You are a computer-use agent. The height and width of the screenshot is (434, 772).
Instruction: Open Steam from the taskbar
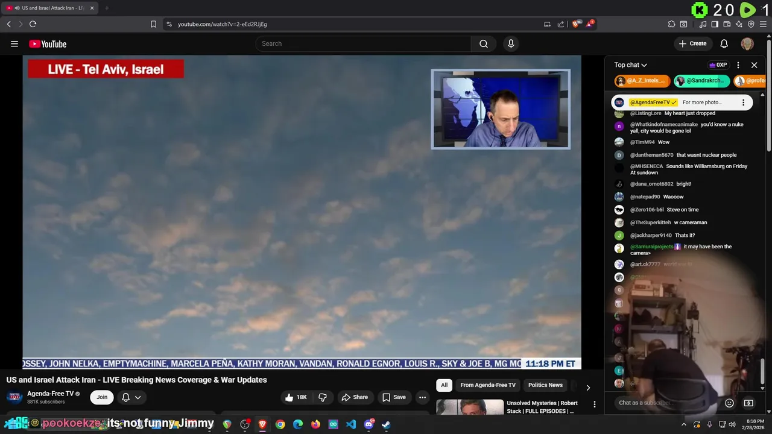(386, 424)
